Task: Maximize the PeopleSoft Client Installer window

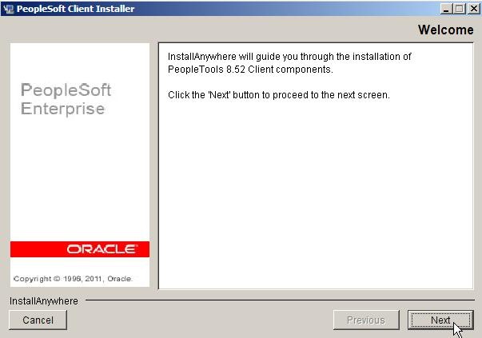Action: 460,9
